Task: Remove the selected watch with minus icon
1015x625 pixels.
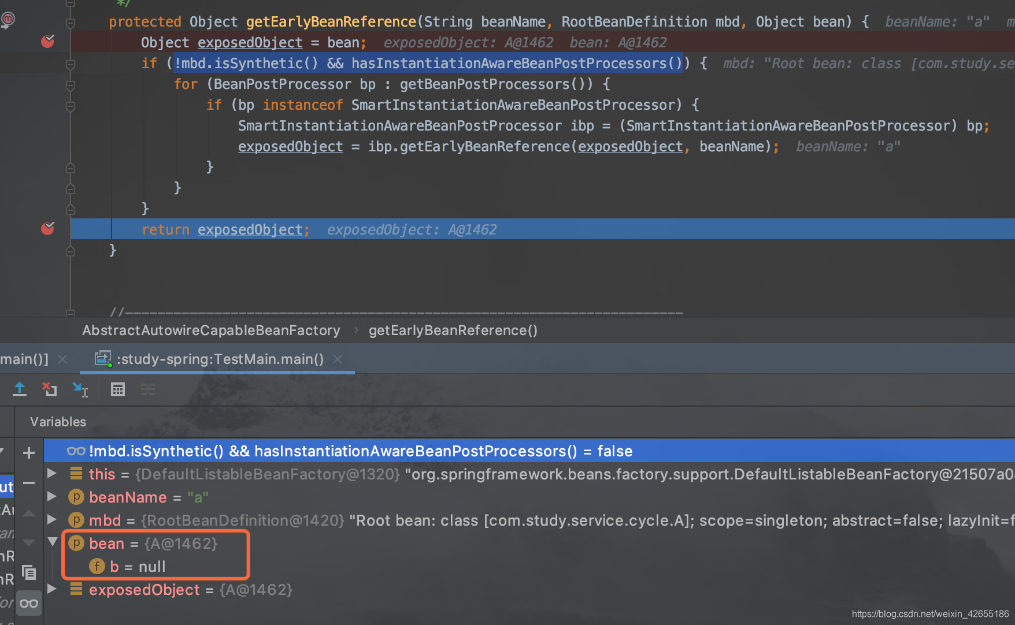Action: click(29, 483)
